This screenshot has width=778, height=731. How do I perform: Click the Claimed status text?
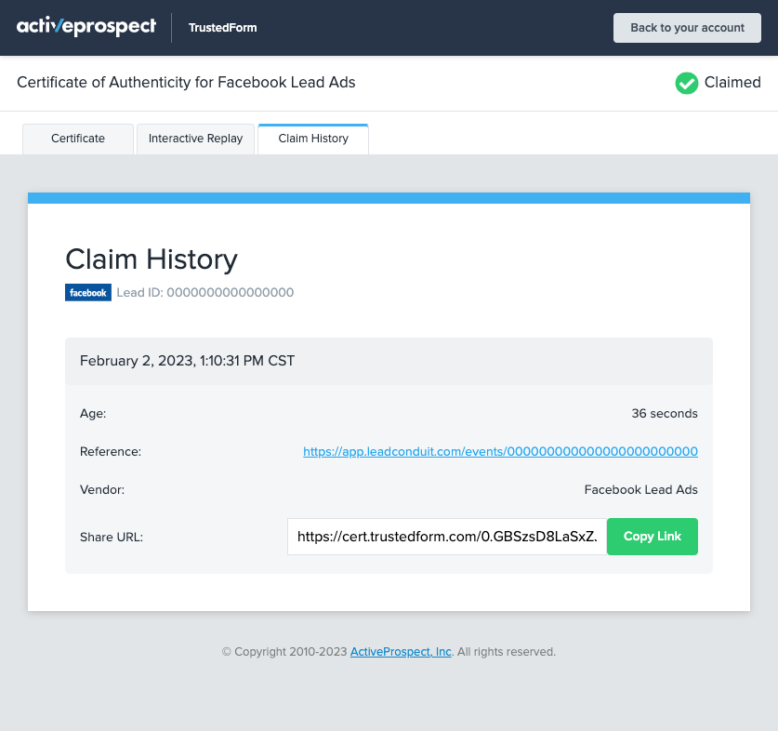[732, 83]
